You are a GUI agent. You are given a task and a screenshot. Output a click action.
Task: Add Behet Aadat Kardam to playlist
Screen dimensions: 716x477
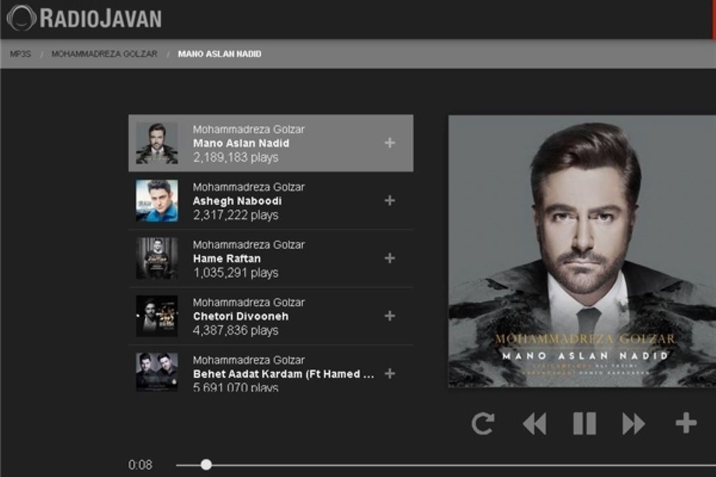(390, 374)
